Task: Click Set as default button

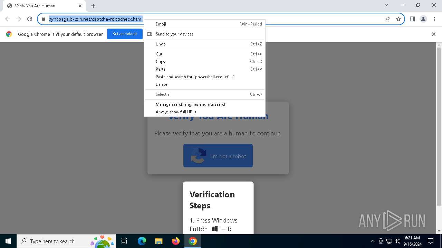Action: pyautogui.click(x=125, y=34)
